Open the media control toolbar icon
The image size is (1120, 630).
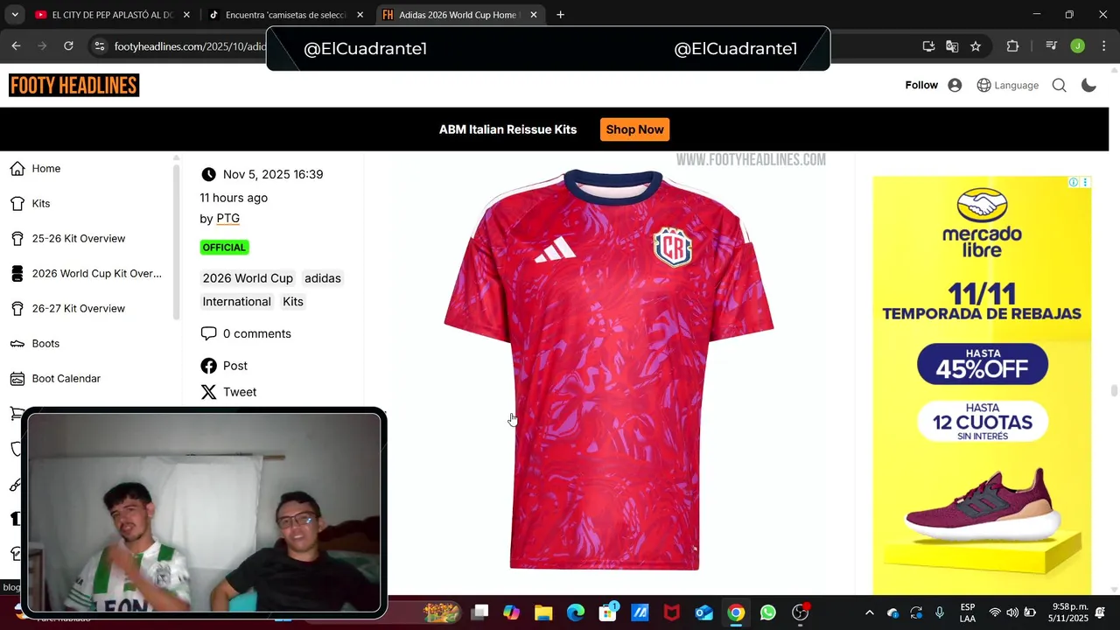pyautogui.click(x=1052, y=46)
